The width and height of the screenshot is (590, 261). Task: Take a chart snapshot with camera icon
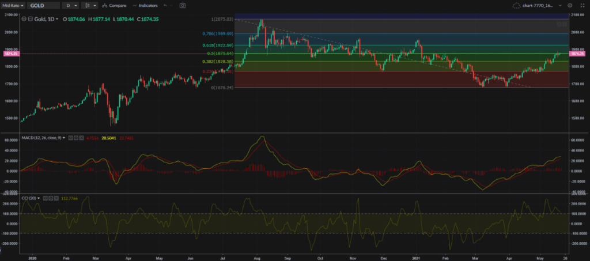point(183,5)
